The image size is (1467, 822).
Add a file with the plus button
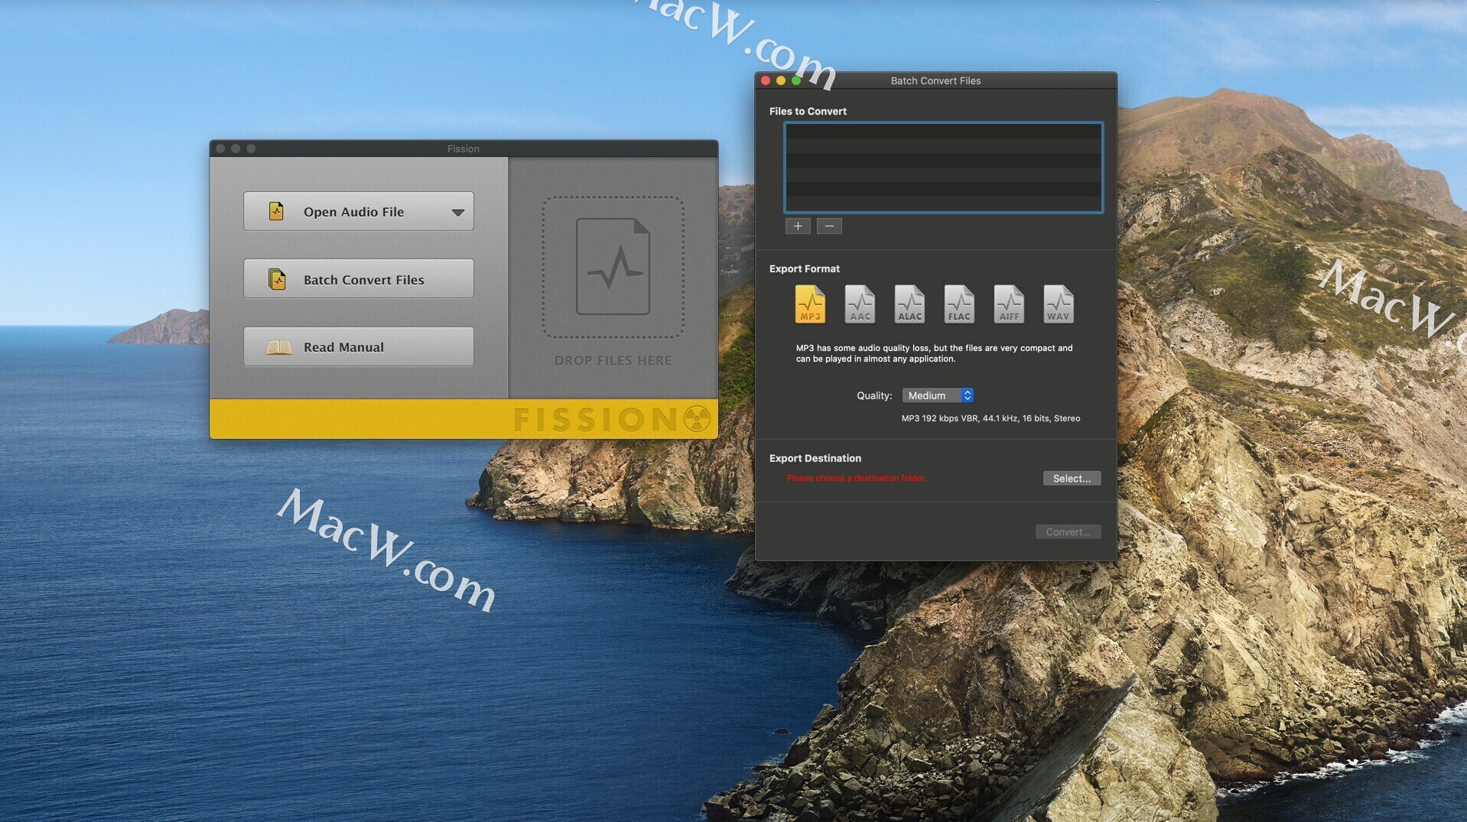[x=798, y=226]
